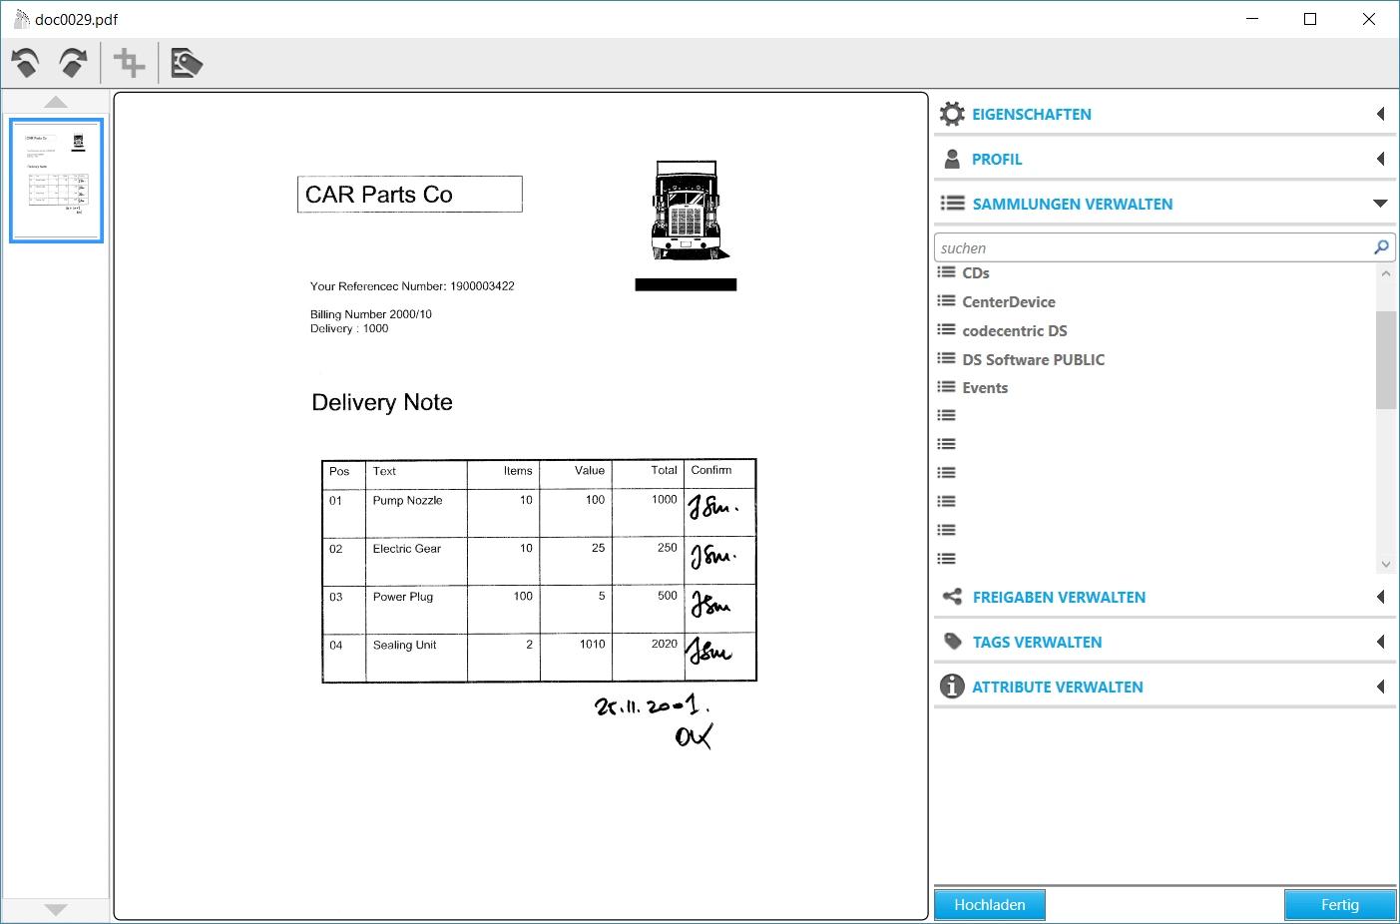Click the tag image toolbar icon
The image size is (1400, 924).
point(187,64)
